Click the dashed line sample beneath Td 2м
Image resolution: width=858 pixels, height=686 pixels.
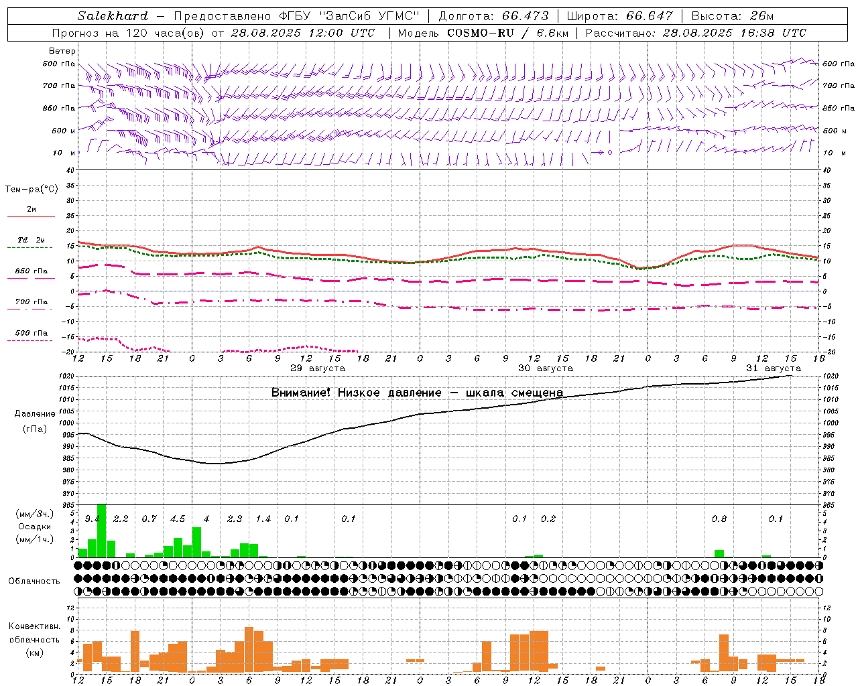coord(30,248)
